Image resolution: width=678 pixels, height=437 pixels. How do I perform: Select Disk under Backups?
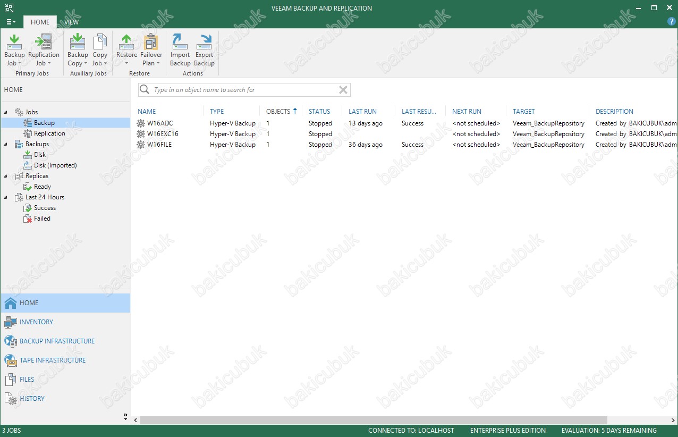coord(40,155)
